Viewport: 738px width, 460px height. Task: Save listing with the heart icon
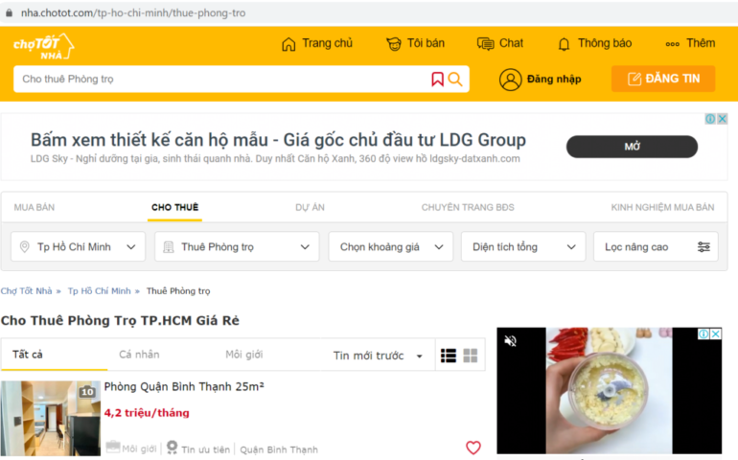click(x=473, y=448)
